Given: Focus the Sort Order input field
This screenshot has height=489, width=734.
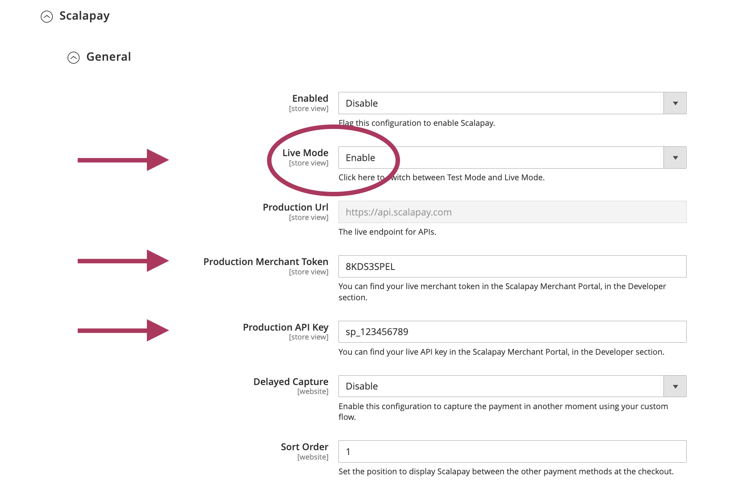Looking at the screenshot, I should tap(512, 452).
